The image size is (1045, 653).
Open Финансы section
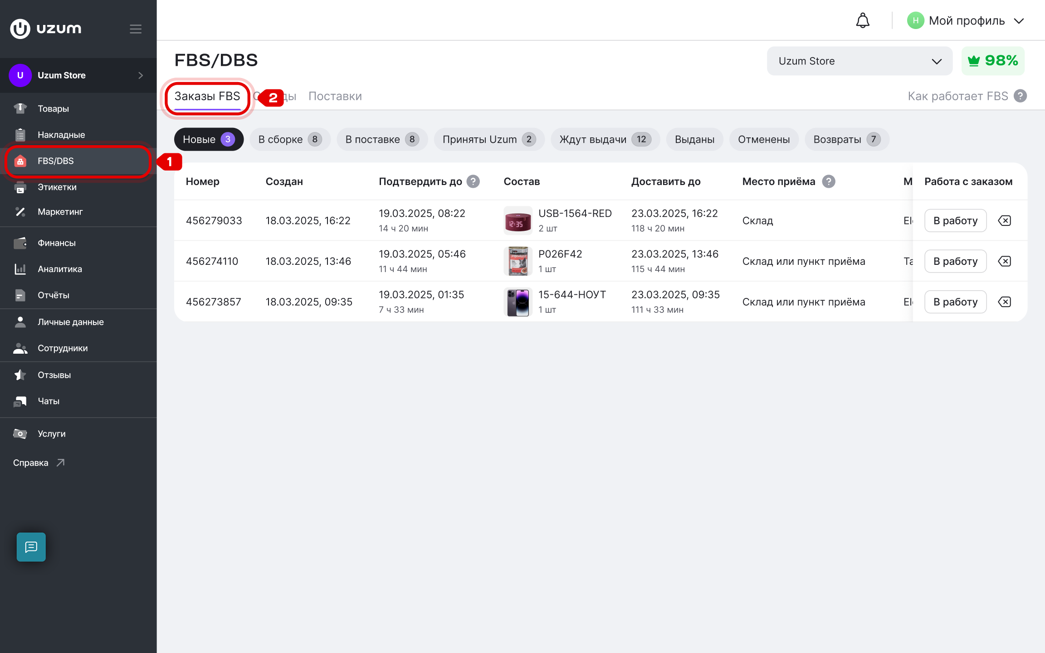[78, 243]
